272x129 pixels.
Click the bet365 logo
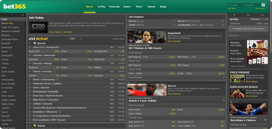[15, 6]
